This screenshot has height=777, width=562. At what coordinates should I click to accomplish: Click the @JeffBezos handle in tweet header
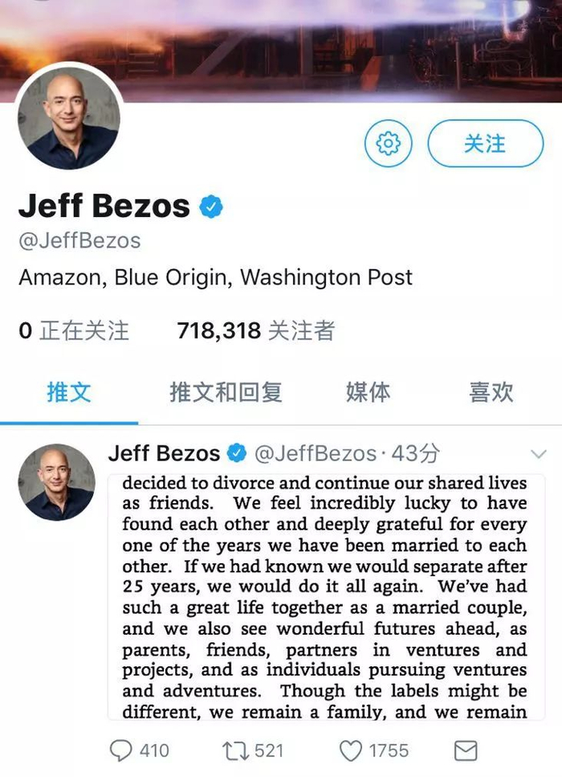(x=315, y=454)
